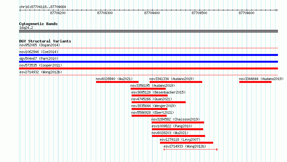Image resolution: width=287 pixels, height=162 pixels.
Task: Click the 87704500 ruler position
Action: (x=199, y=13)
